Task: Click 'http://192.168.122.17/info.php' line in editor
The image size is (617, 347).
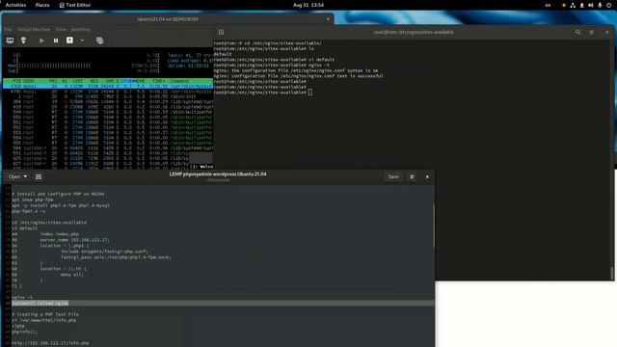Action: click(50, 343)
